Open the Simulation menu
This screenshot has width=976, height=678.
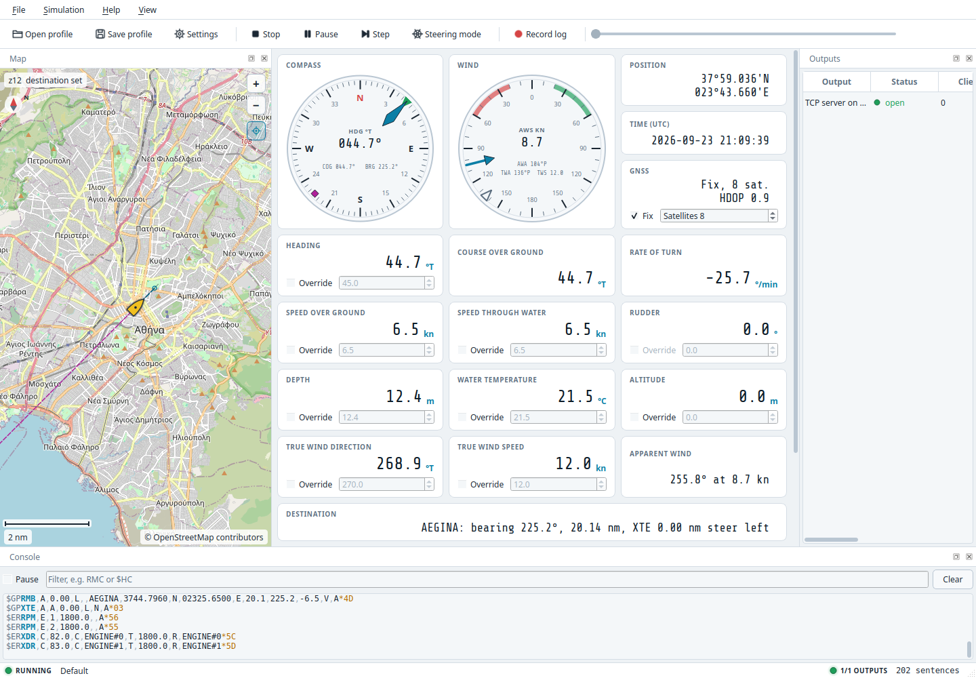pos(64,9)
